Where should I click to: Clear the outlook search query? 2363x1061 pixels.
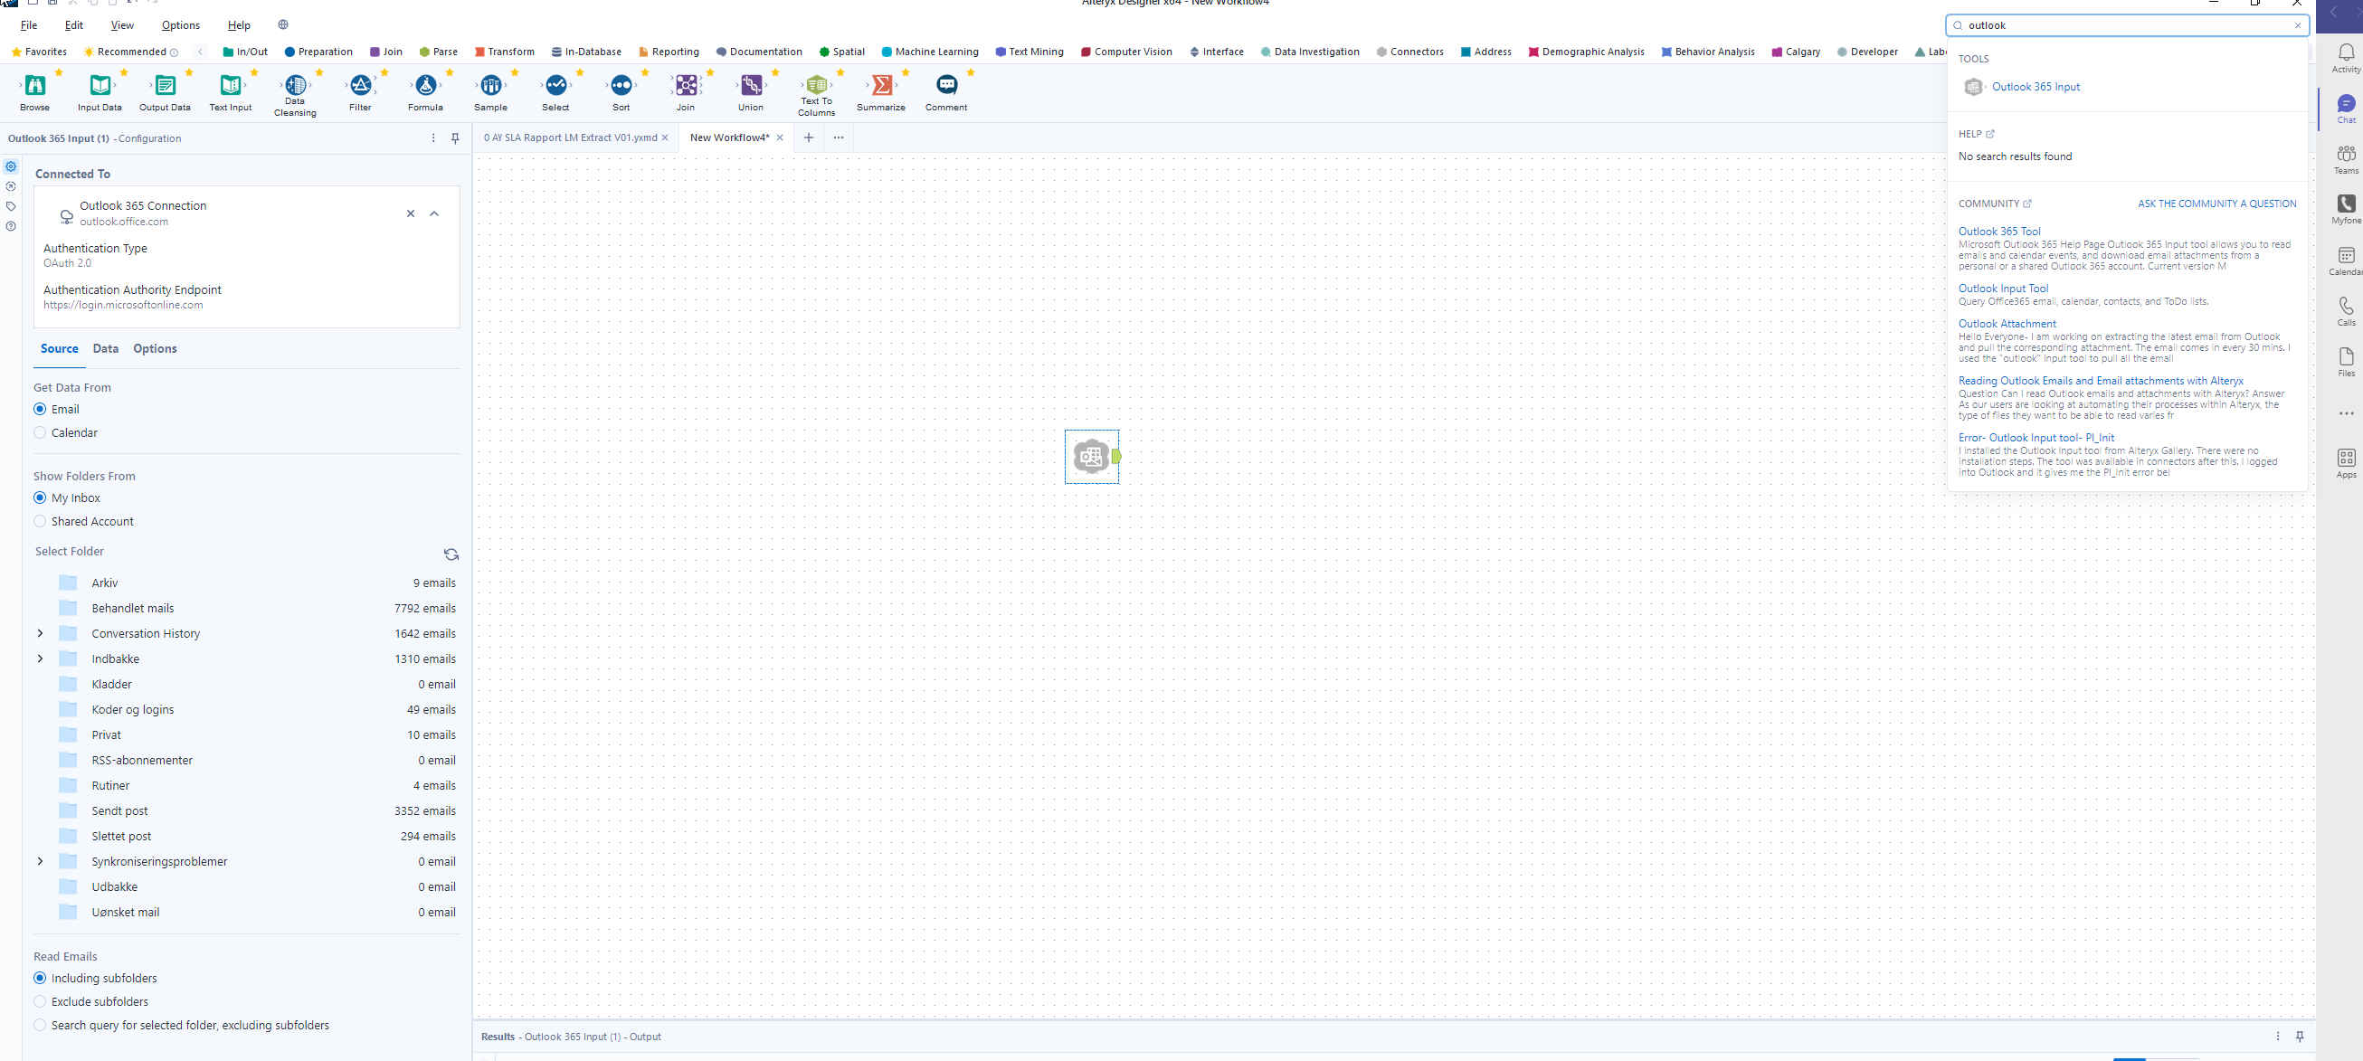point(2297,24)
